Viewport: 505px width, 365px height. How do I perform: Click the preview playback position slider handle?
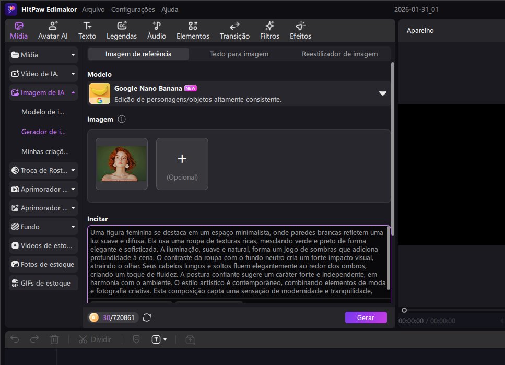click(404, 310)
